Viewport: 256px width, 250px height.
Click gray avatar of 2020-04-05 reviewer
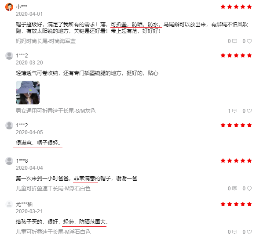(9, 125)
